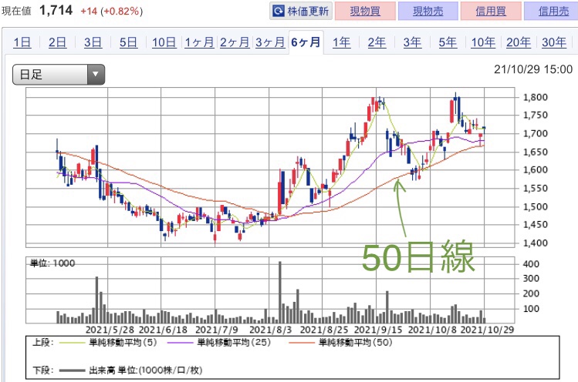Select the 2ヶ月 period tab
The height and width of the screenshot is (382, 578).
[x=235, y=42]
